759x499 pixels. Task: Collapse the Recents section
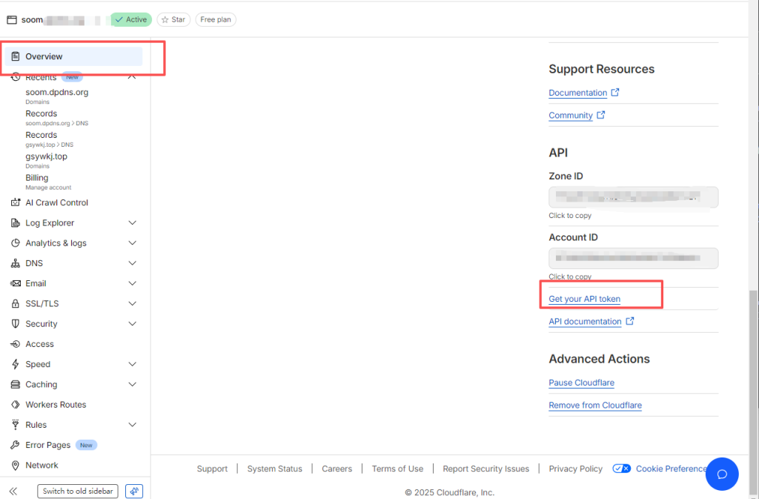click(131, 76)
